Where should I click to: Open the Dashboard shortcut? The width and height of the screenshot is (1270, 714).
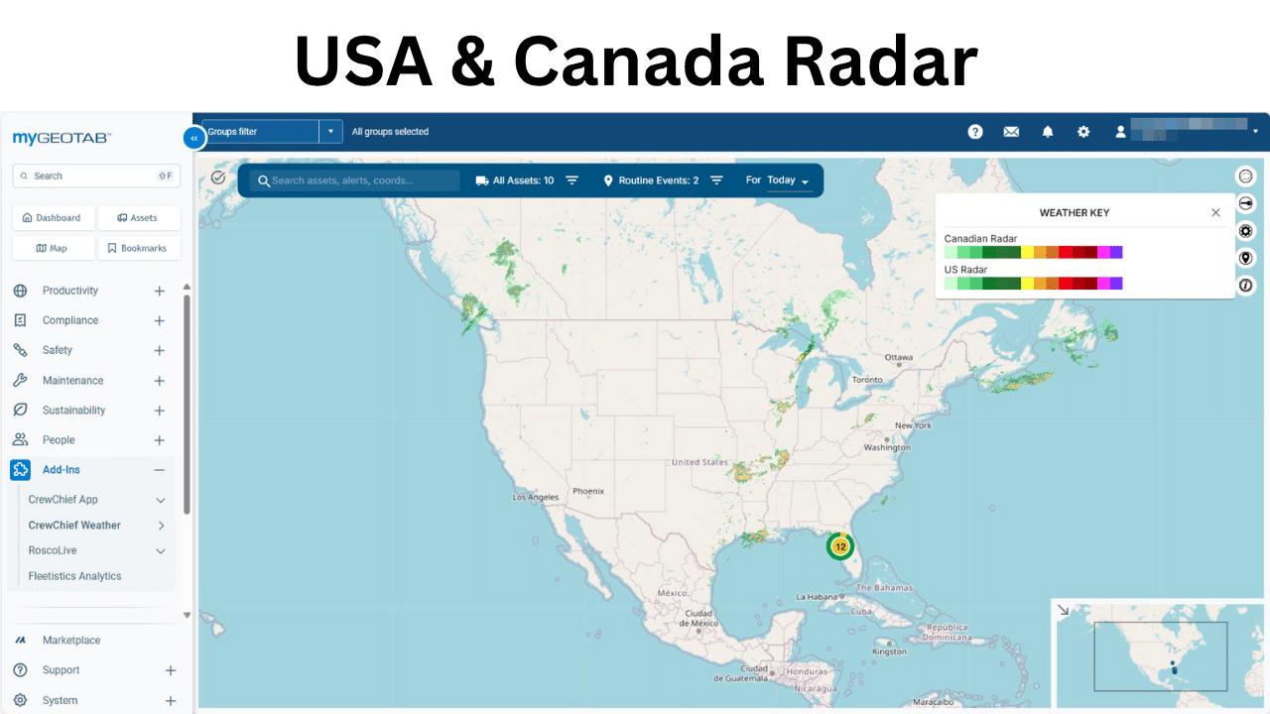tap(55, 217)
